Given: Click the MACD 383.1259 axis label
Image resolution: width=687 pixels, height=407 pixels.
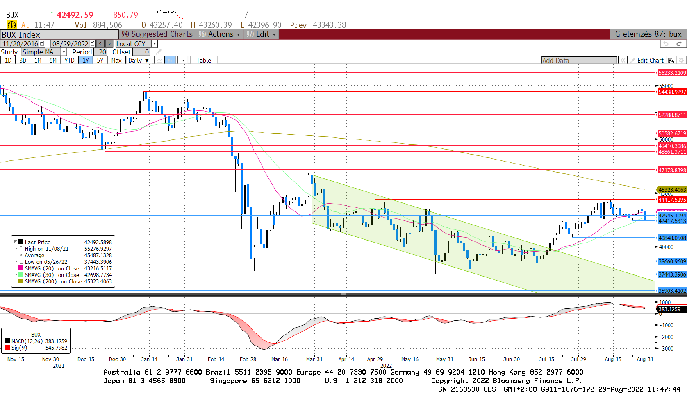Looking at the screenshot, I should 672,309.
